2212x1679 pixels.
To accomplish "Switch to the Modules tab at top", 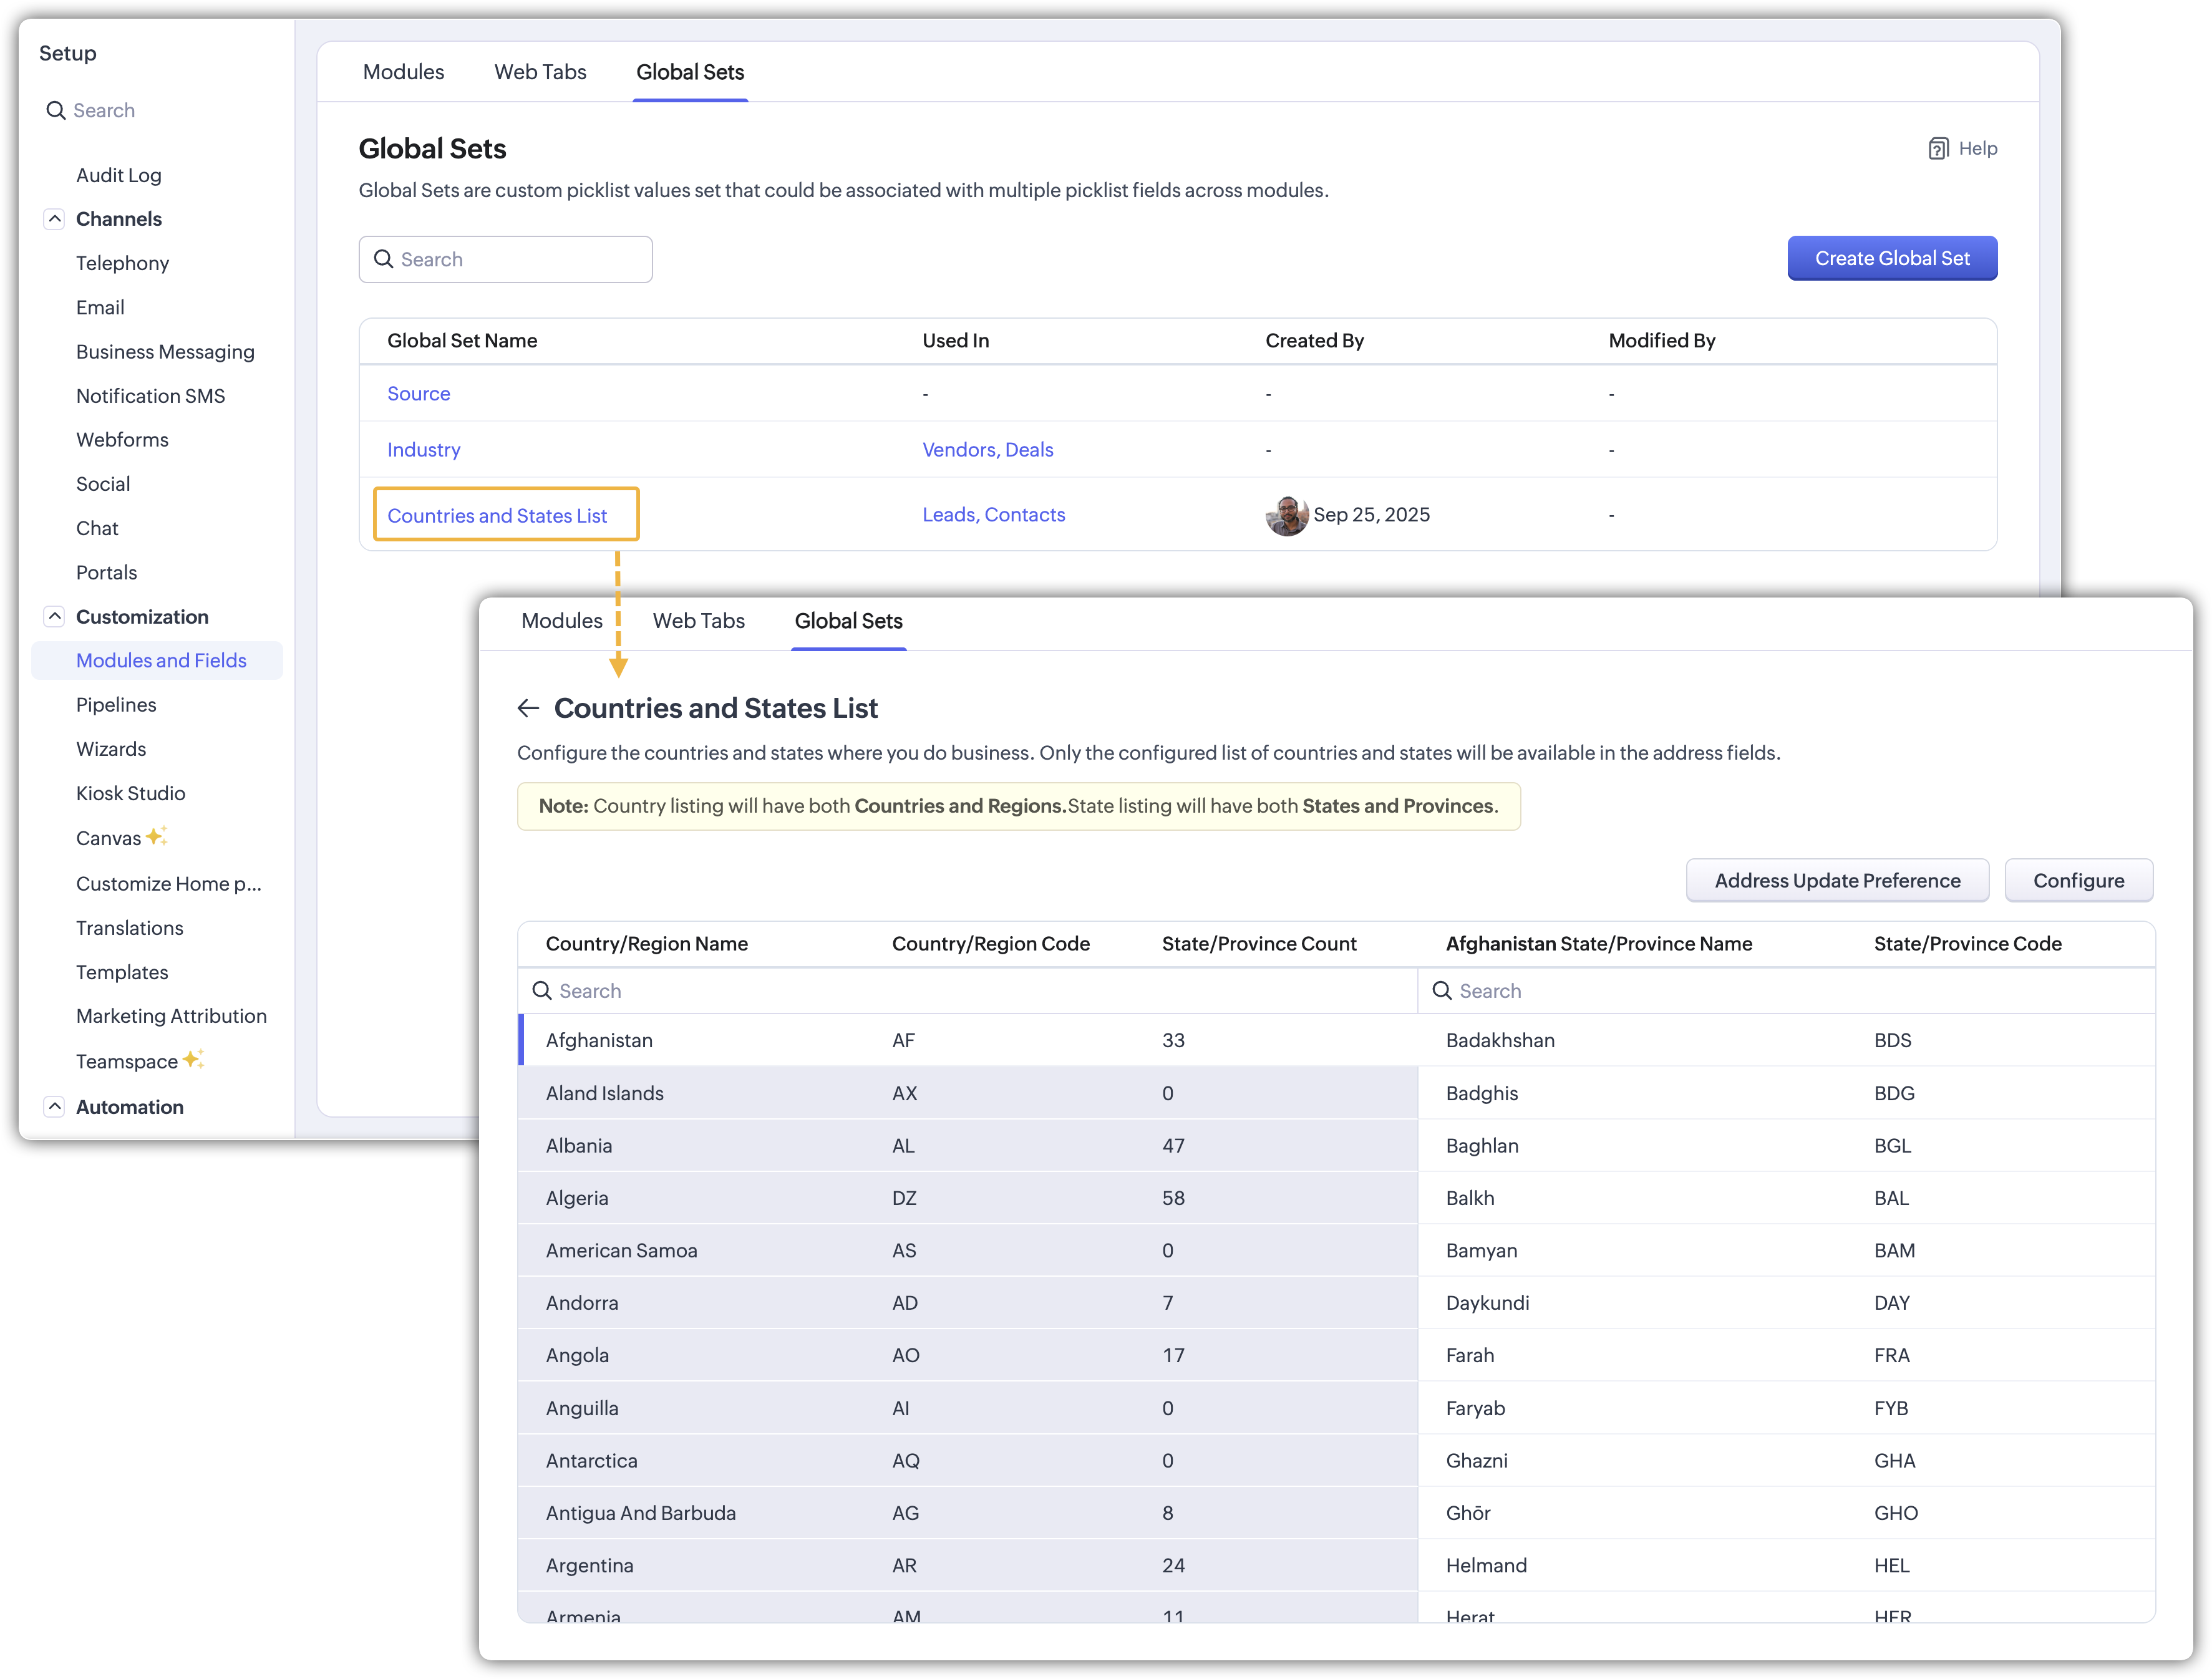I will click(x=403, y=72).
